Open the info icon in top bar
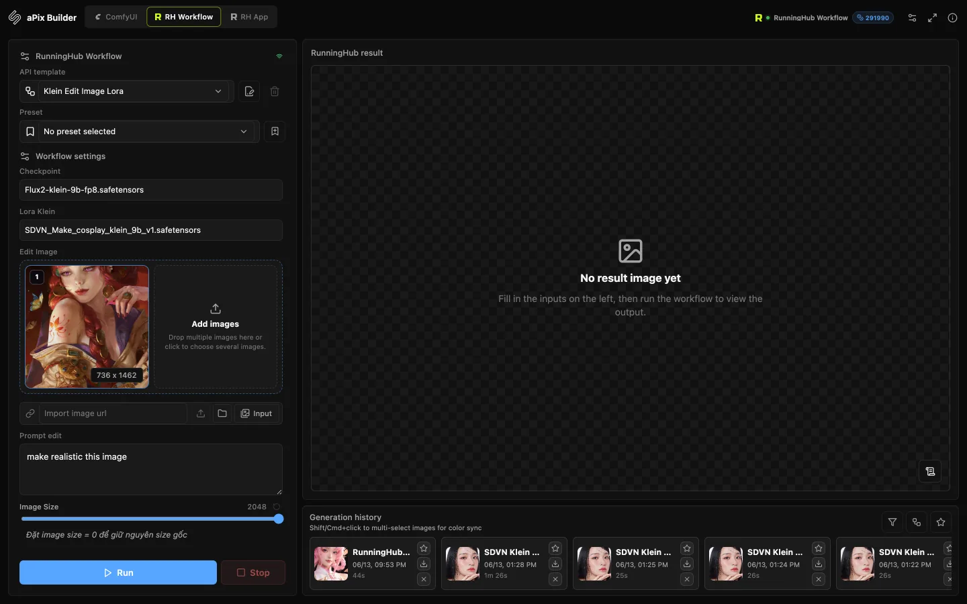967x604 pixels. pos(952,18)
